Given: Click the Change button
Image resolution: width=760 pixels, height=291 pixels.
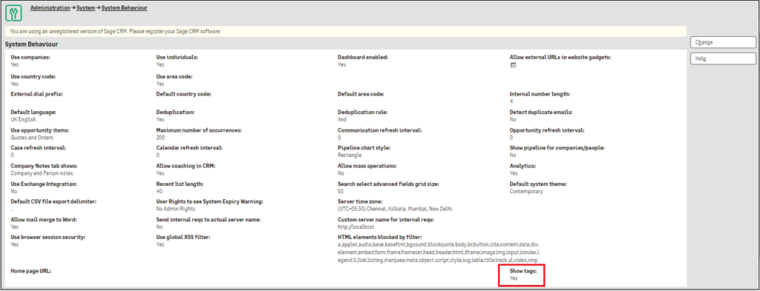Looking at the screenshot, I should point(723,42).
